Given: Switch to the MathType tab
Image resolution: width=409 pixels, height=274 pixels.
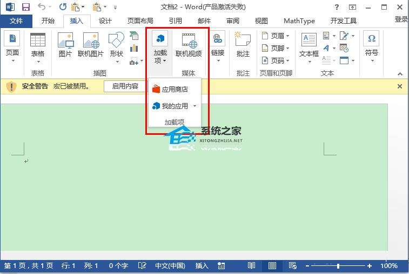Looking at the screenshot, I should pos(299,21).
